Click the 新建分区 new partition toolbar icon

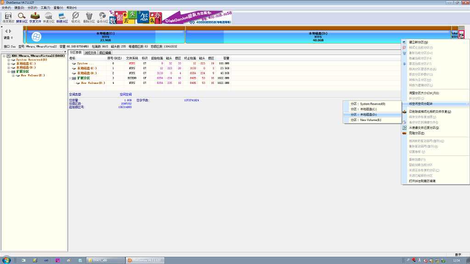(62, 17)
